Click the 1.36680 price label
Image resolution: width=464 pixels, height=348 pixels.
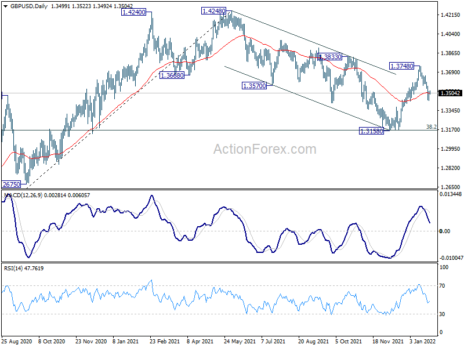coord(172,75)
